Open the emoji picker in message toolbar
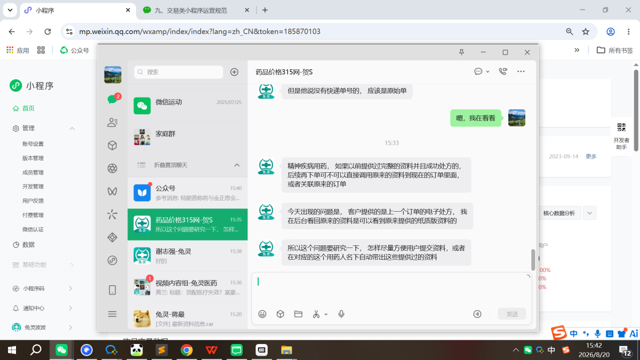The image size is (640, 360). pyautogui.click(x=262, y=314)
